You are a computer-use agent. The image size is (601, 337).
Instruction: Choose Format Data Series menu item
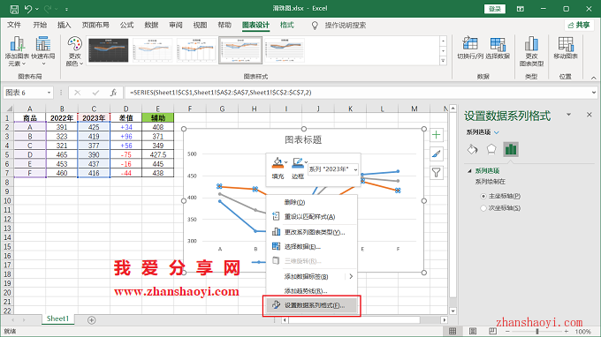pos(312,305)
